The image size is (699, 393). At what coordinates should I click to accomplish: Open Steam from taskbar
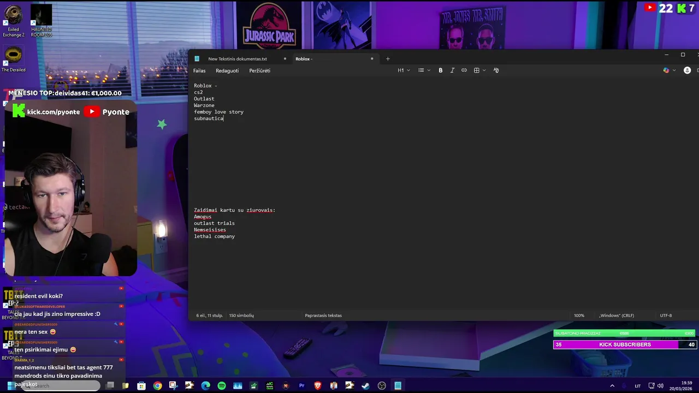(x=365, y=385)
